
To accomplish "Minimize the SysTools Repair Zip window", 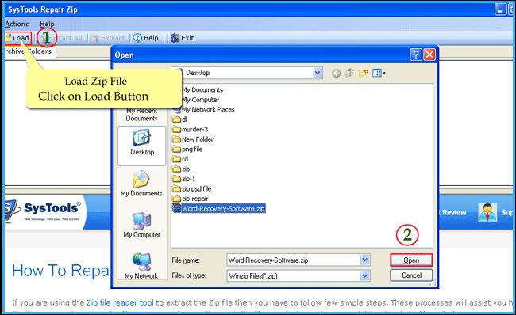I will click(x=500, y=9).
